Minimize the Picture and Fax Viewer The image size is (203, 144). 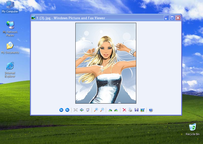[166, 18]
